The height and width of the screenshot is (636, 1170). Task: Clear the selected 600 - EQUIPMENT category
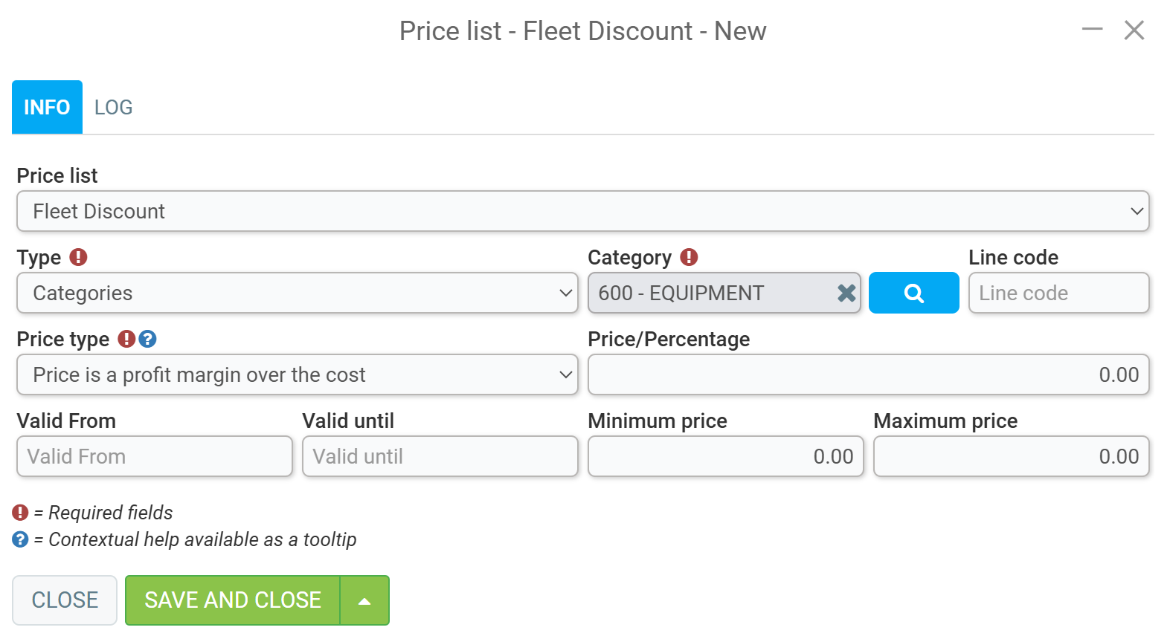pos(846,293)
